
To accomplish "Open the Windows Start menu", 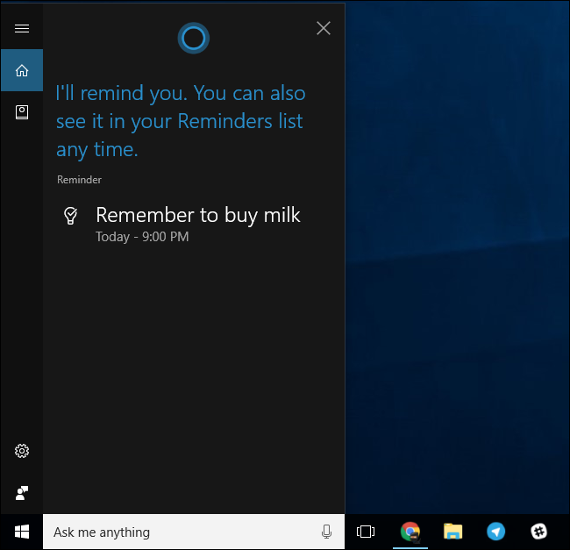I will [x=22, y=532].
